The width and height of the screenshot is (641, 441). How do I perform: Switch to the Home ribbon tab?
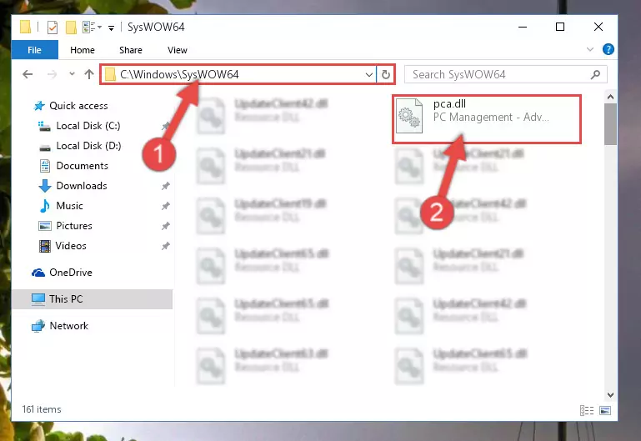(83, 50)
